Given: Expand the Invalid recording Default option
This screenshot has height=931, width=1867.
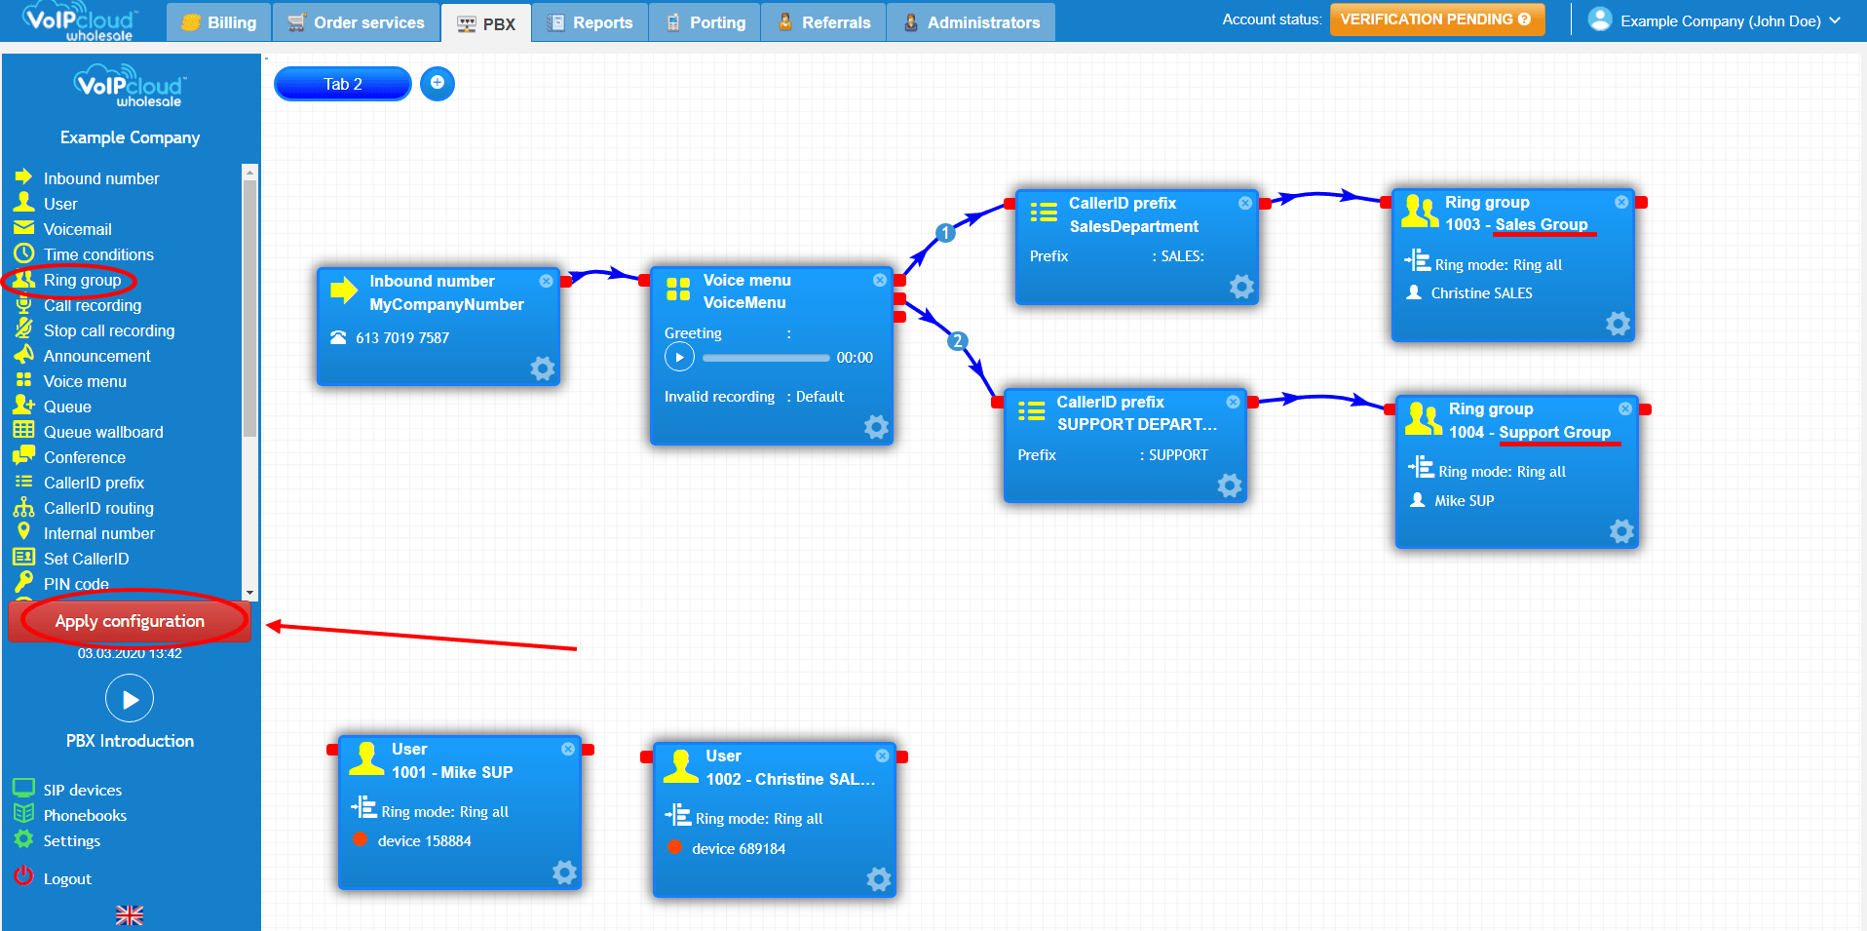Looking at the screenshot, I should 819,396.
